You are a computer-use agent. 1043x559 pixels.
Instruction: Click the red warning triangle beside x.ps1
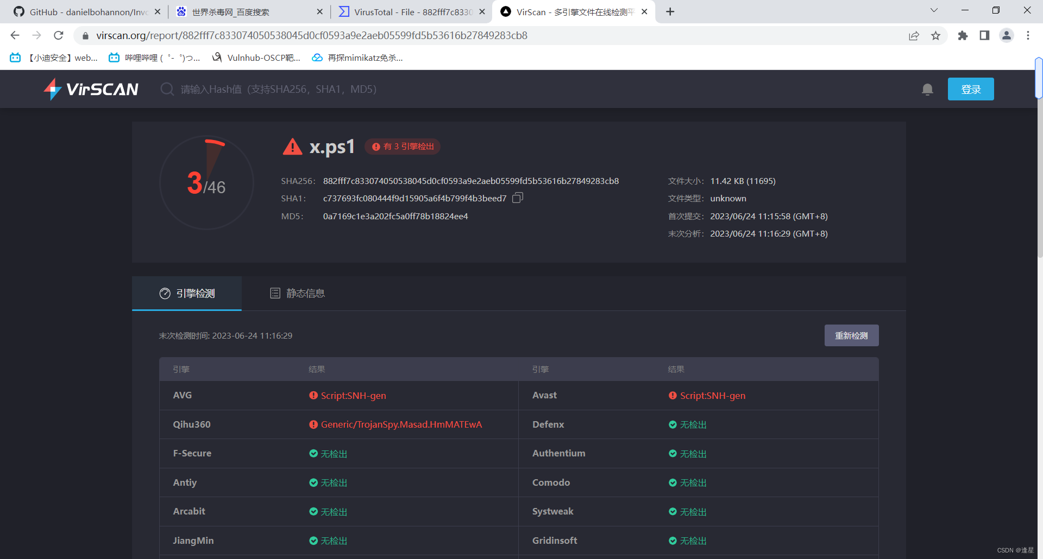[292, 147]
